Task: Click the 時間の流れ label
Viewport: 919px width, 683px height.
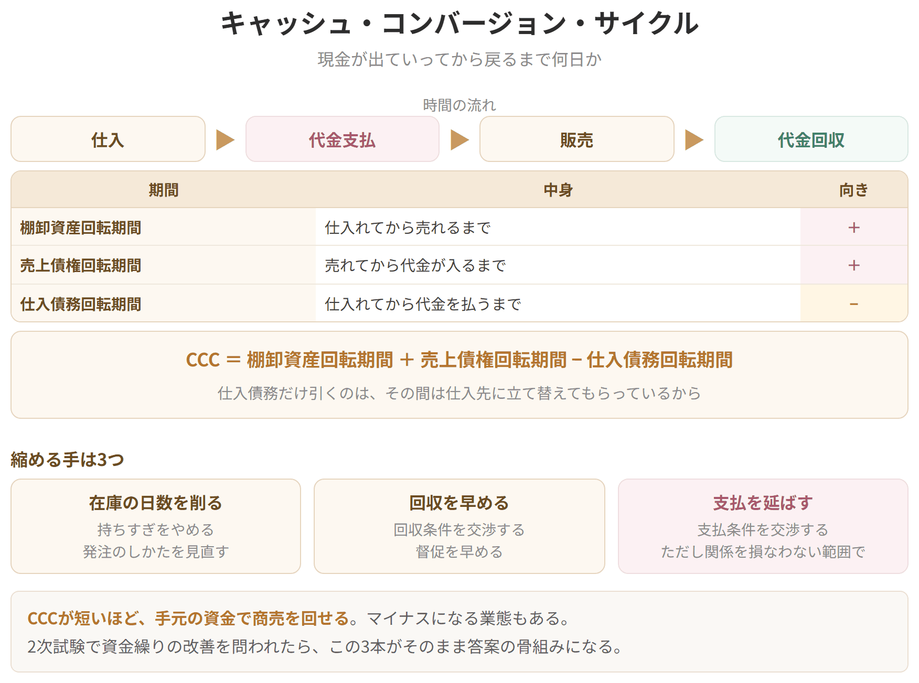Action: [x=459, y=105]
